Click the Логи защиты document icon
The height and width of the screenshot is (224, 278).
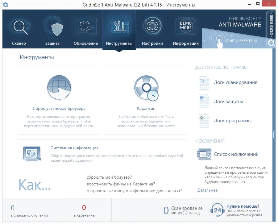coord(204,101)
